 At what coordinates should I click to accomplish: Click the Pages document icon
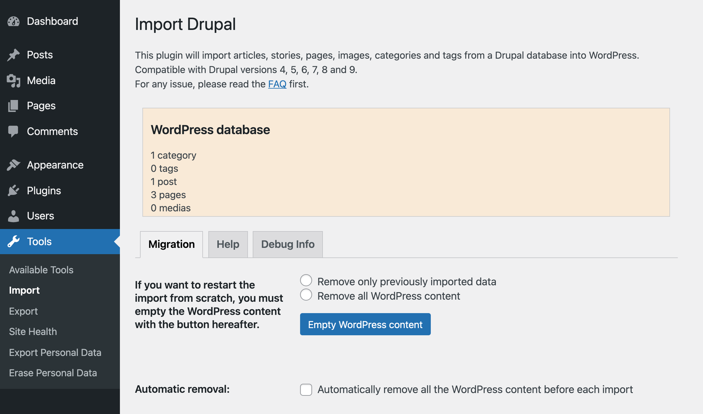(x=13, y=106)
